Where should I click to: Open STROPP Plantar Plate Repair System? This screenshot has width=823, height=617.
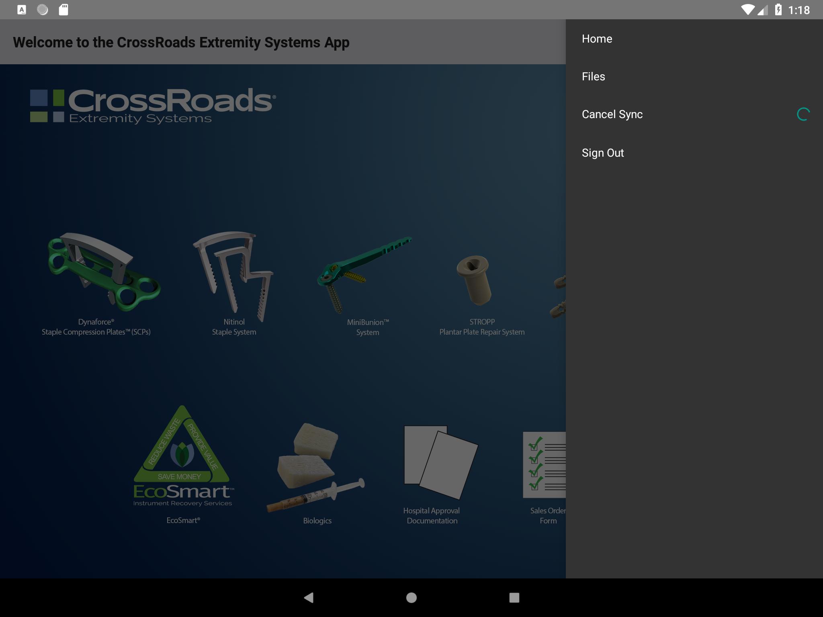[482, 295]
